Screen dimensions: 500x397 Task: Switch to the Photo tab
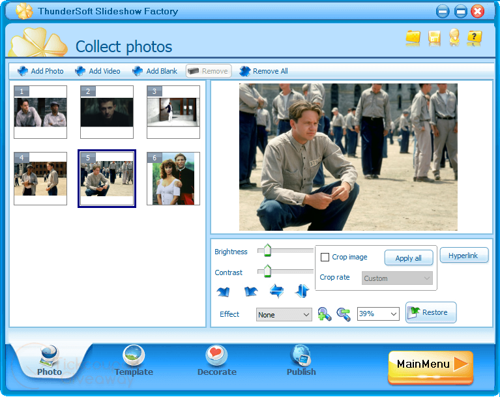click(x=50, y=362)
